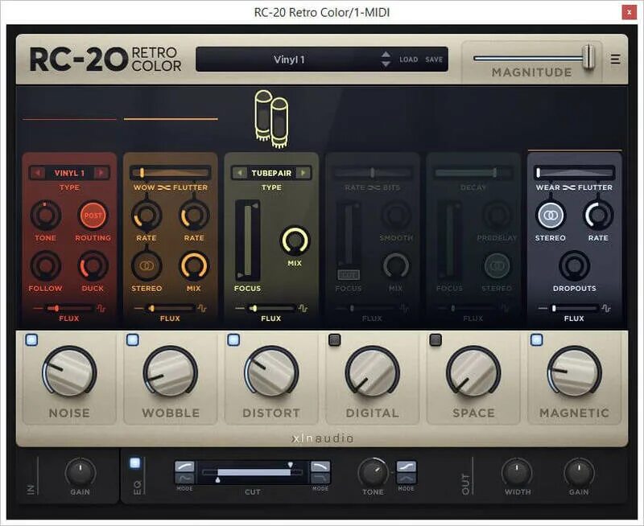
Task: Click the Magnitude slider handle
Action: point(588,57)
